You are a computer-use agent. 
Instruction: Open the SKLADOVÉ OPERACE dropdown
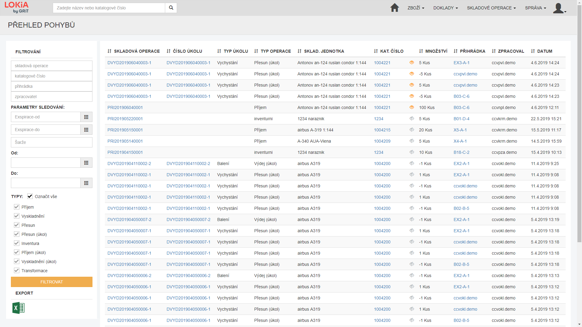491,8
